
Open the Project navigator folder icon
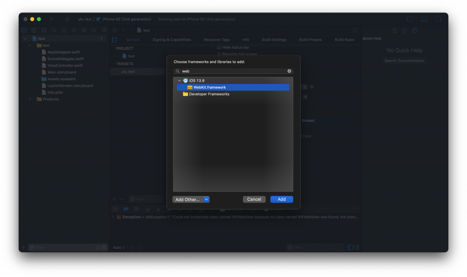tap(24, 30)
